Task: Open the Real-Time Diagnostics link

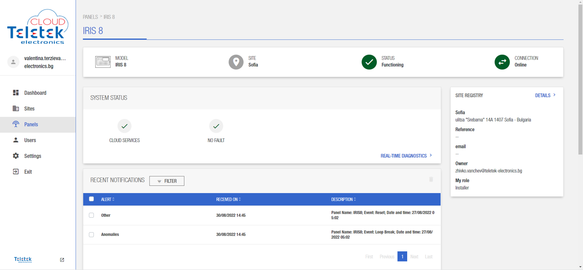Action: point(406,156)
